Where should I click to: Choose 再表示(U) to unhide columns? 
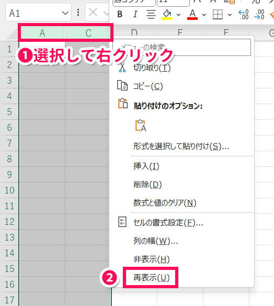point(152,278)
